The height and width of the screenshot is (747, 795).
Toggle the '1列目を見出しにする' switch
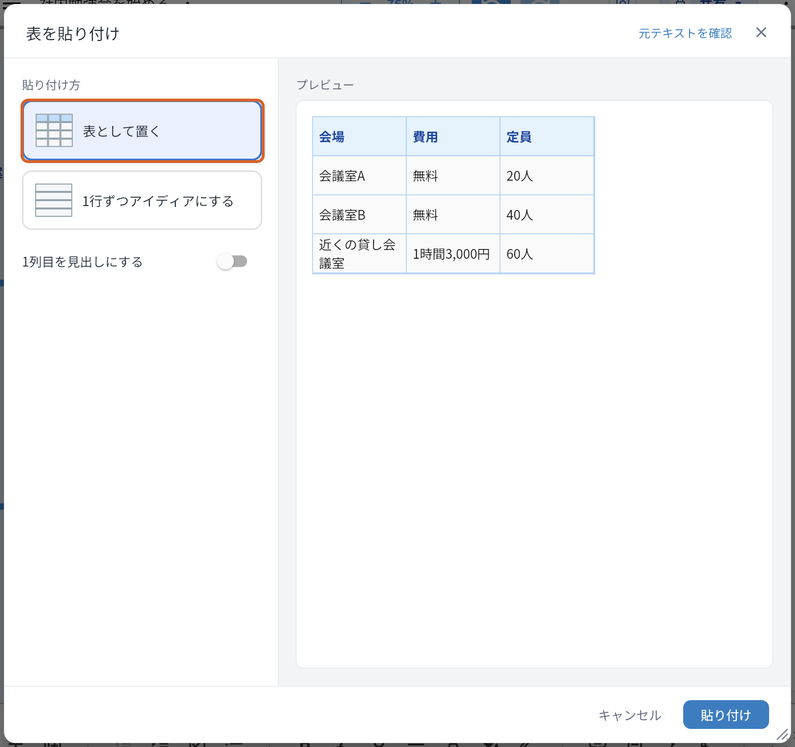coord(232,262)
